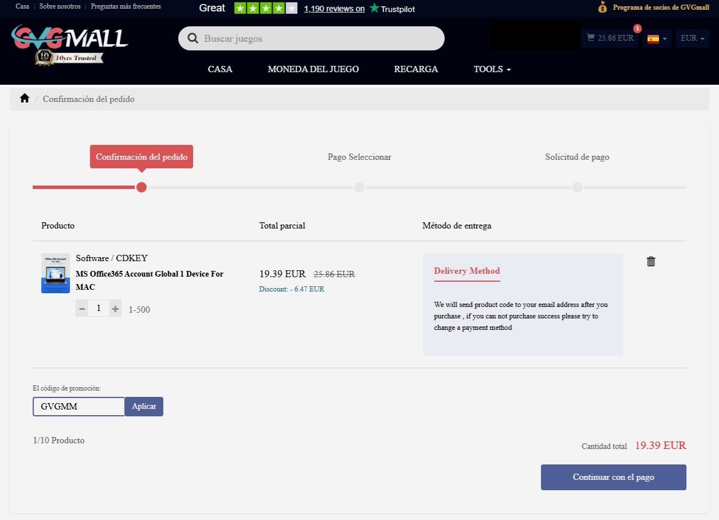719x520 pixels.
Task: Open the Casa link in top bar
Action: [22, 7]
